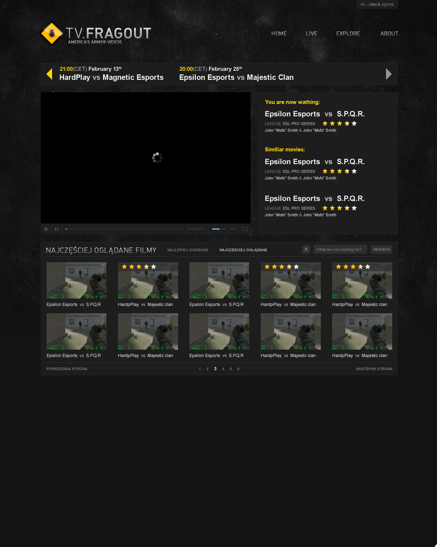Clear search using the X icon
Screen dimensions: 437x547
coord(306,249)
